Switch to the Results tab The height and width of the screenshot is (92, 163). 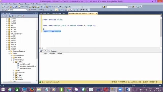click(x=43, y=51)
